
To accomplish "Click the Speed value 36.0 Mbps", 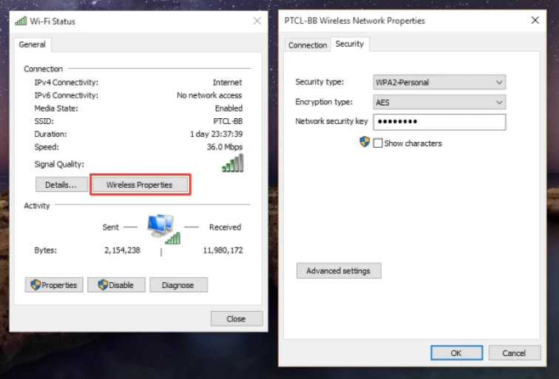I will click(x=225, y=147).
